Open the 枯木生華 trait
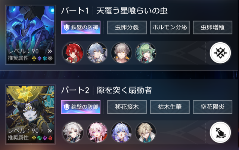Viewport: 239px width, 150px height. tap(170, 107)
